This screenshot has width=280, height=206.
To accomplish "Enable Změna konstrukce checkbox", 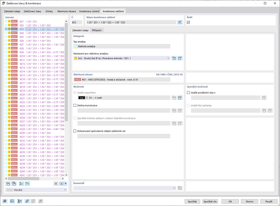I will pyautogui.click(x=75, y=105).
